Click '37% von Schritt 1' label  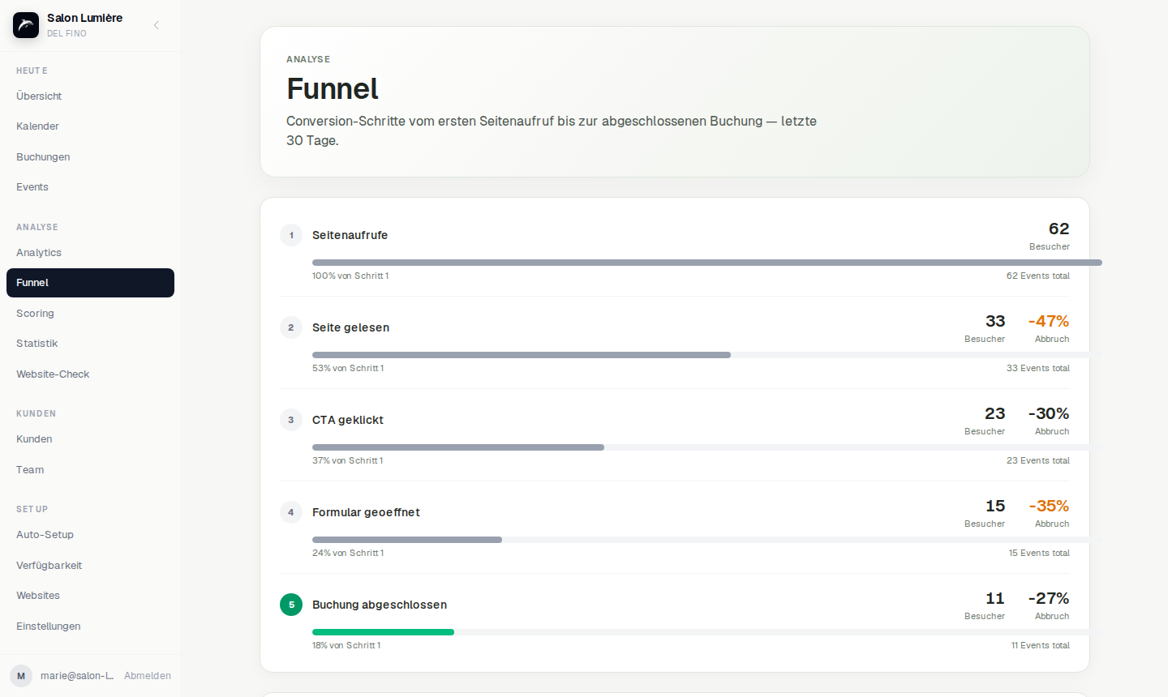pyautogui.click(x=348, y=461)
